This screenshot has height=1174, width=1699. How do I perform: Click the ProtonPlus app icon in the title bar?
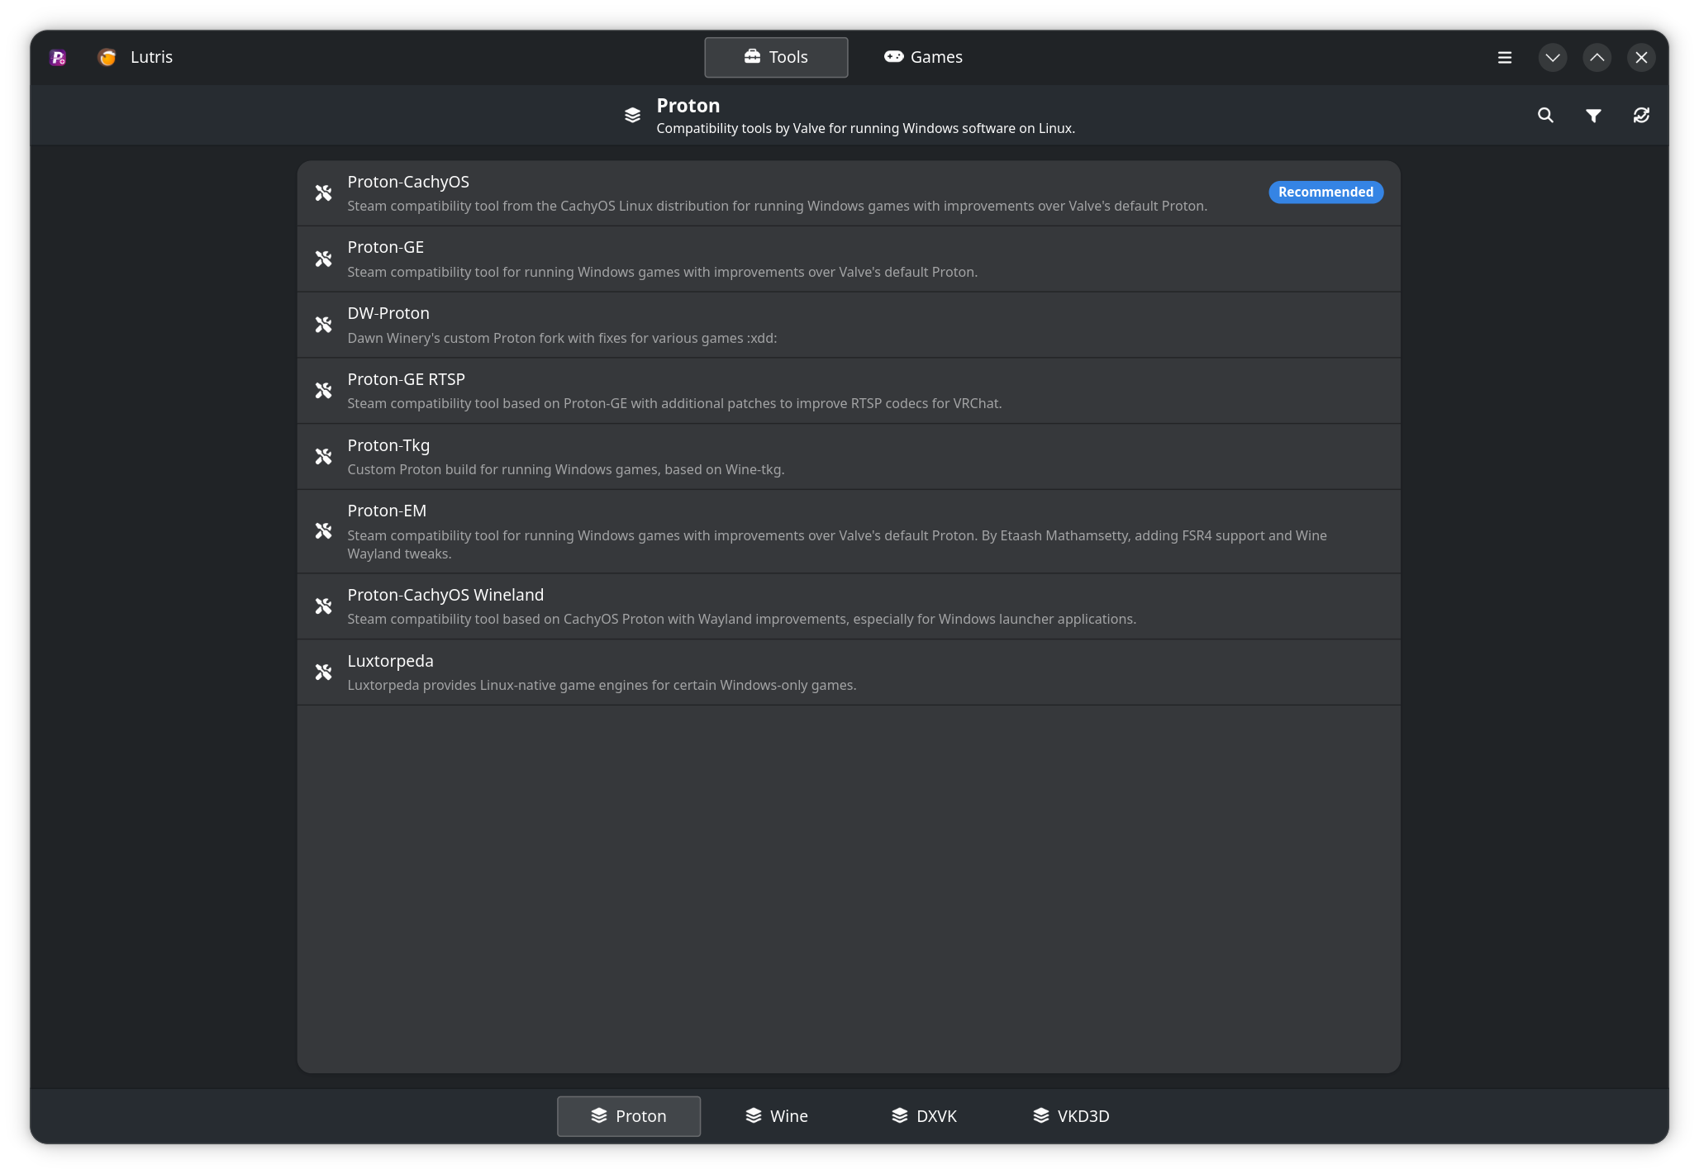(x=58, y=57)
